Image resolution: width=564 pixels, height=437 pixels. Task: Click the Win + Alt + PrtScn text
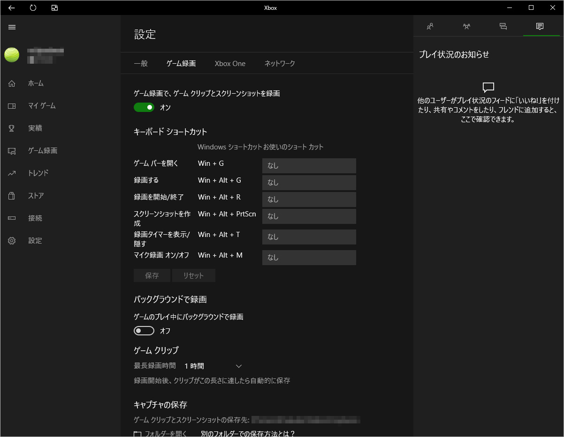[227, 214]
